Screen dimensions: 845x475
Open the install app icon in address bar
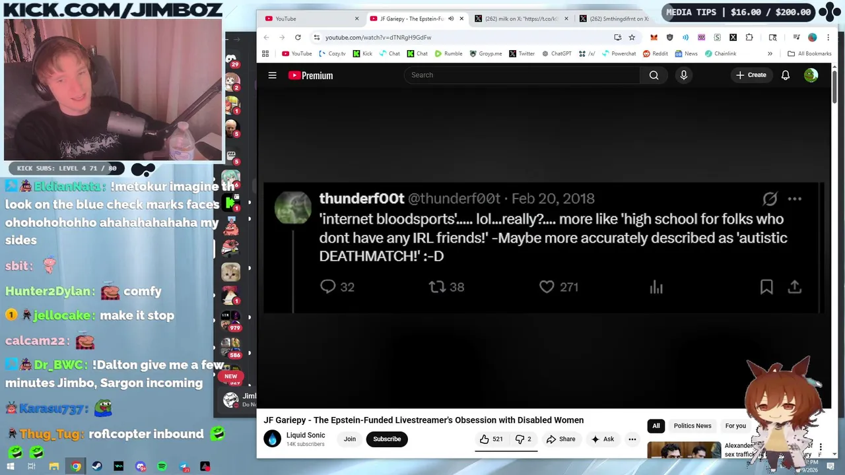[x=617, y=38]
